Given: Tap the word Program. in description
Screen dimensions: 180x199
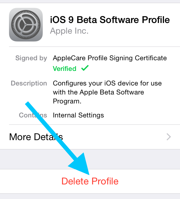Looking at the screenshot, I should click(67, 101).
